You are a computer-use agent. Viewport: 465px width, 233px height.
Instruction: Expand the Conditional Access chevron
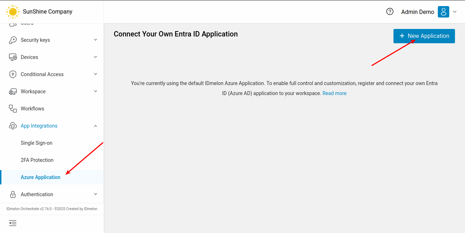tap(96, 74)
